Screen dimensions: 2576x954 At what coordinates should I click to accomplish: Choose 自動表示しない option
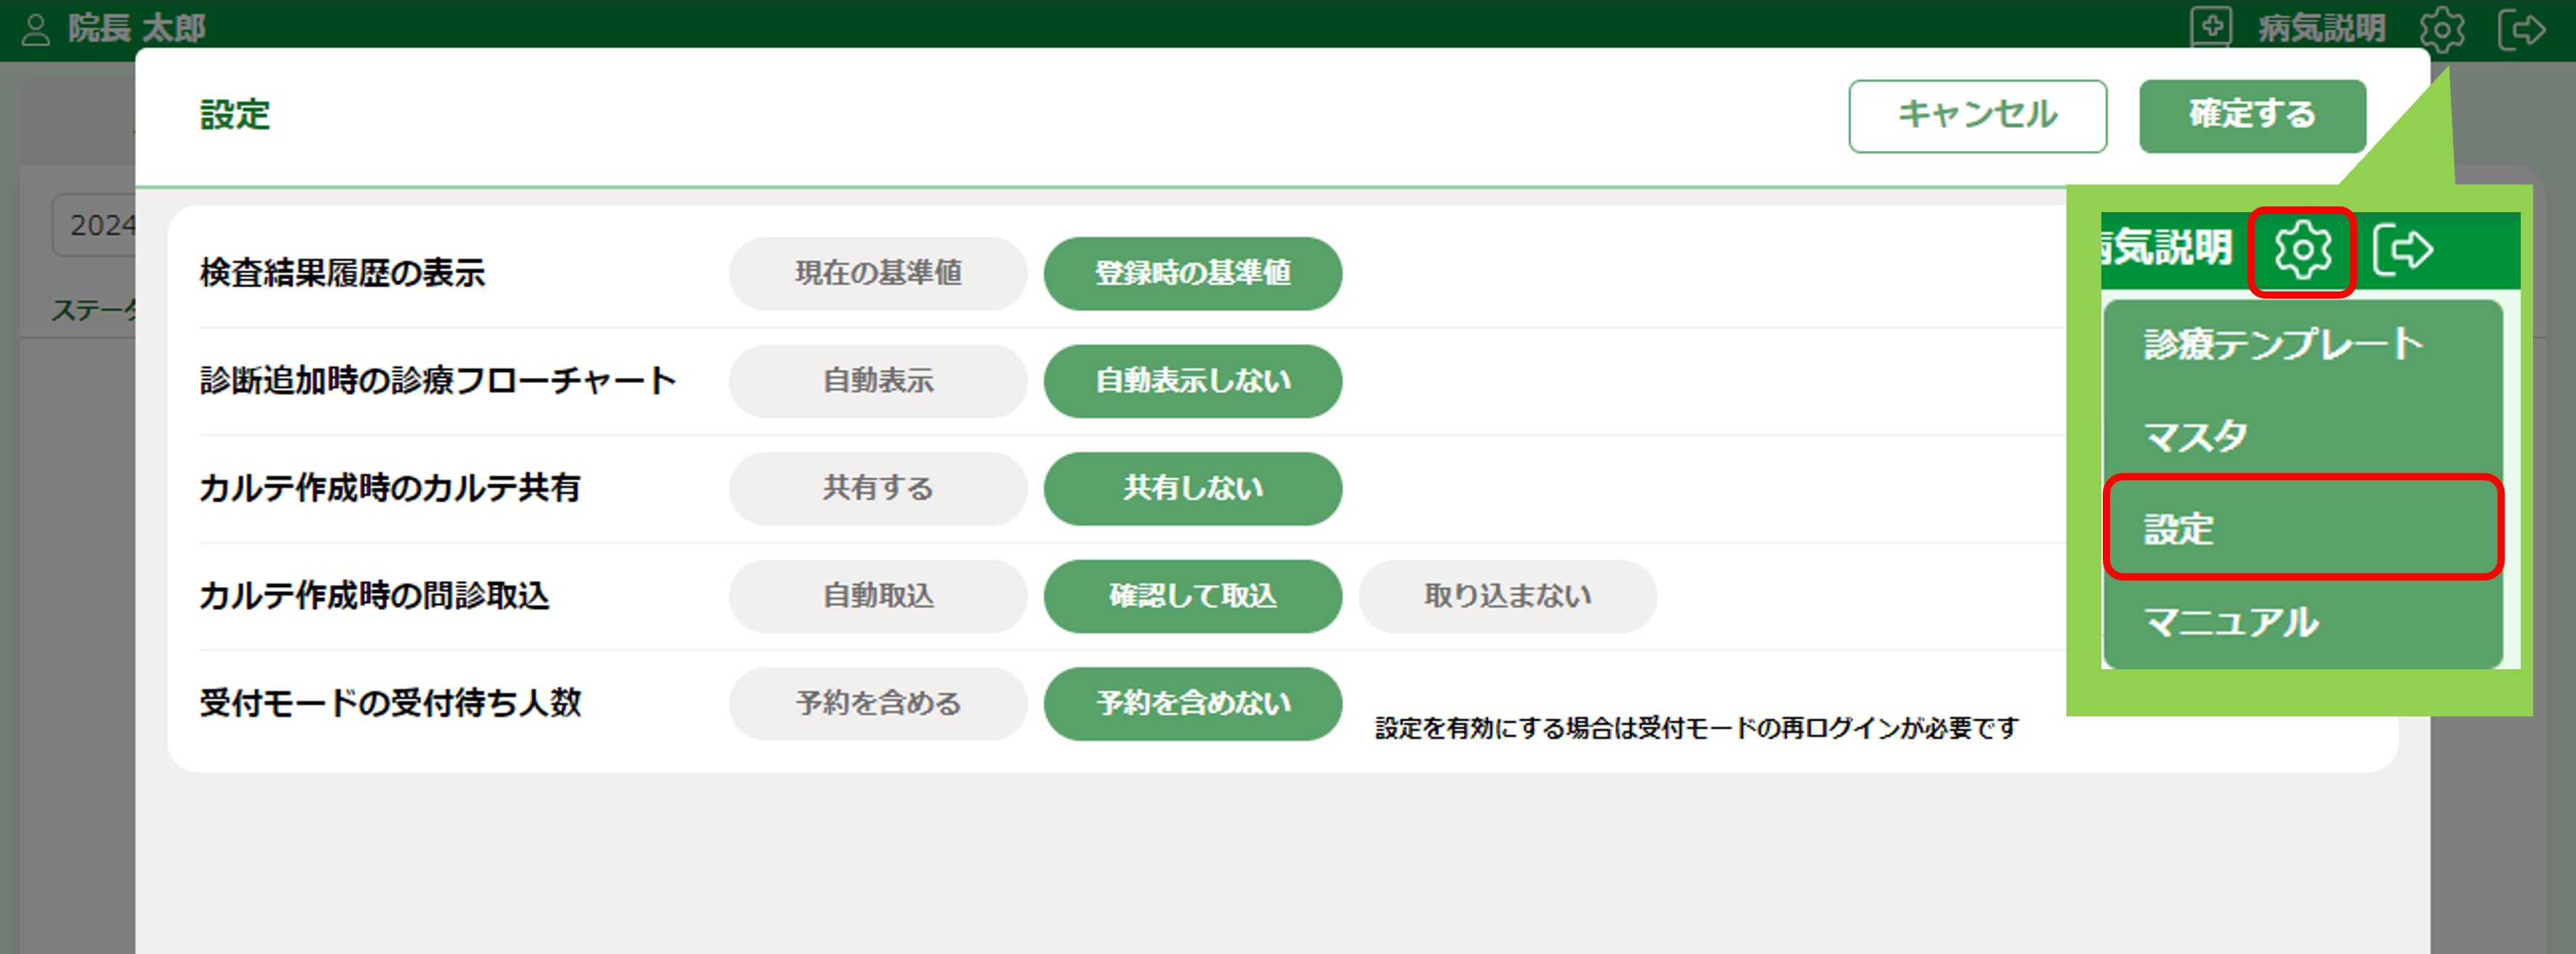(1193, 381)
